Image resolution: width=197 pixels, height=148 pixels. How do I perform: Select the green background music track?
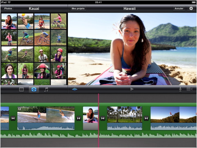click(98, 134)
